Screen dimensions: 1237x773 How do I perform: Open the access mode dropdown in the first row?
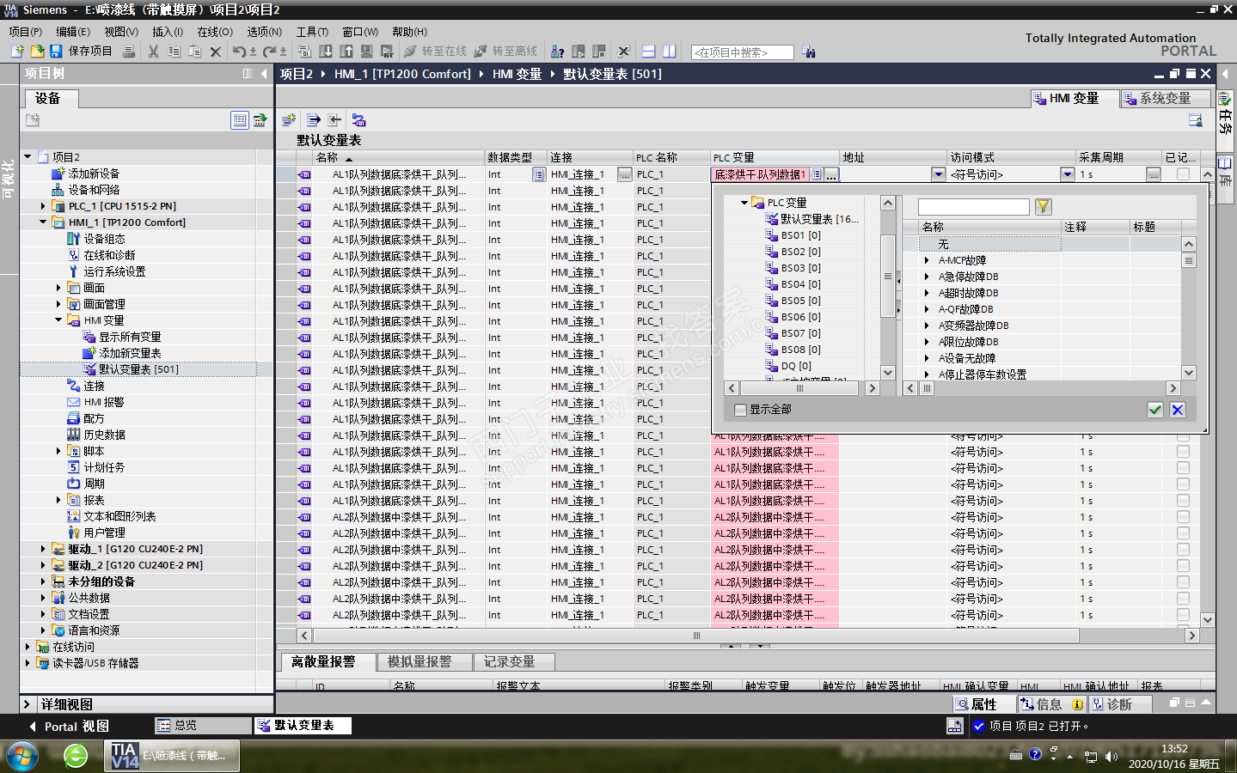pyautogui.click(x=1067, y=174)
